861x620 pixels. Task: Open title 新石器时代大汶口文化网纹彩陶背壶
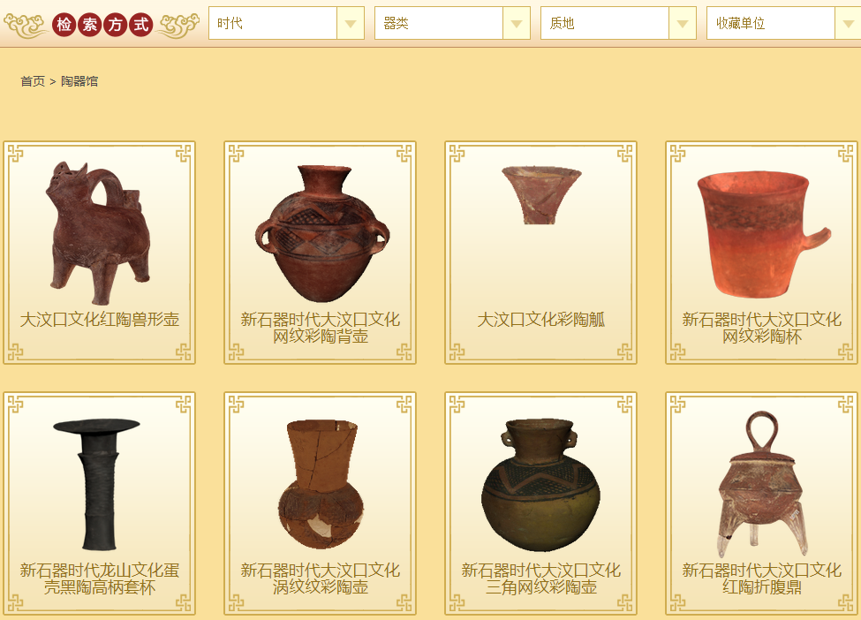321,328
